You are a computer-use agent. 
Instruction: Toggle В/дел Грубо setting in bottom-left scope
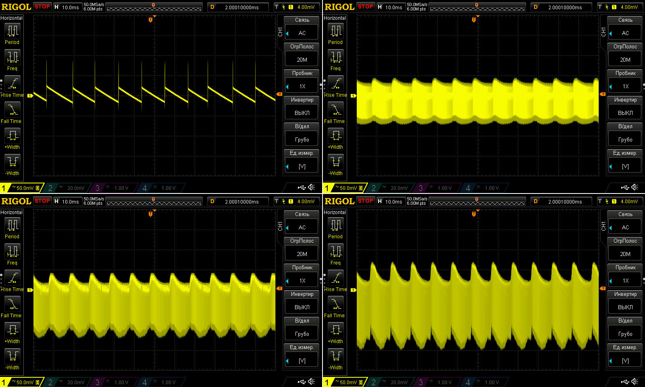[302, 333]
